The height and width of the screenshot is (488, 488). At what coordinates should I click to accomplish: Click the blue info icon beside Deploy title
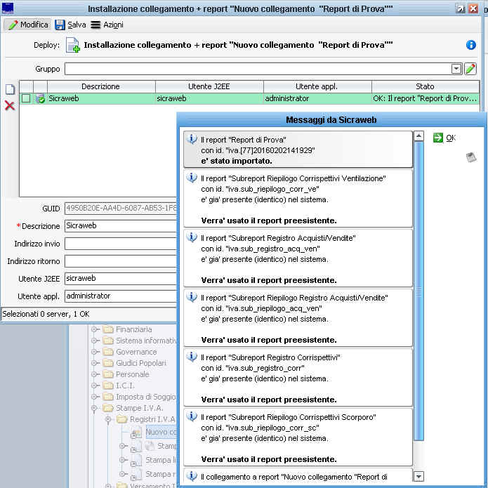(x=471, y=45)
